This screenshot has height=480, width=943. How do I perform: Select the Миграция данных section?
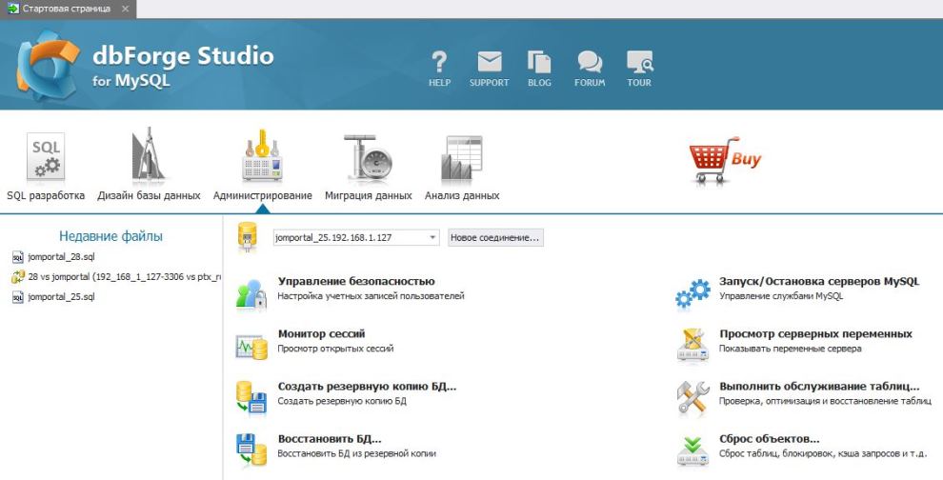coord(368,168)
